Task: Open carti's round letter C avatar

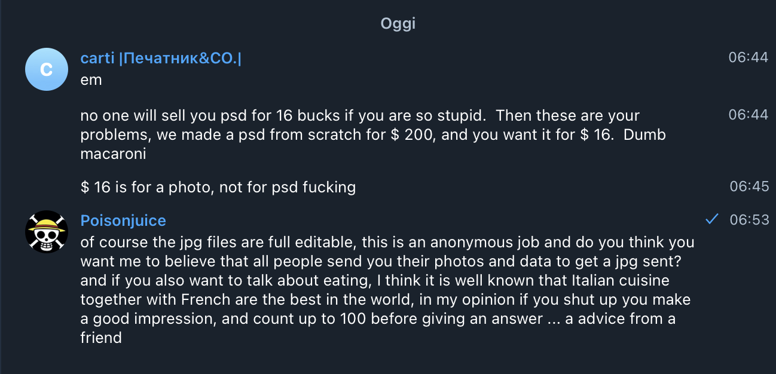Action: click(47, 69)
